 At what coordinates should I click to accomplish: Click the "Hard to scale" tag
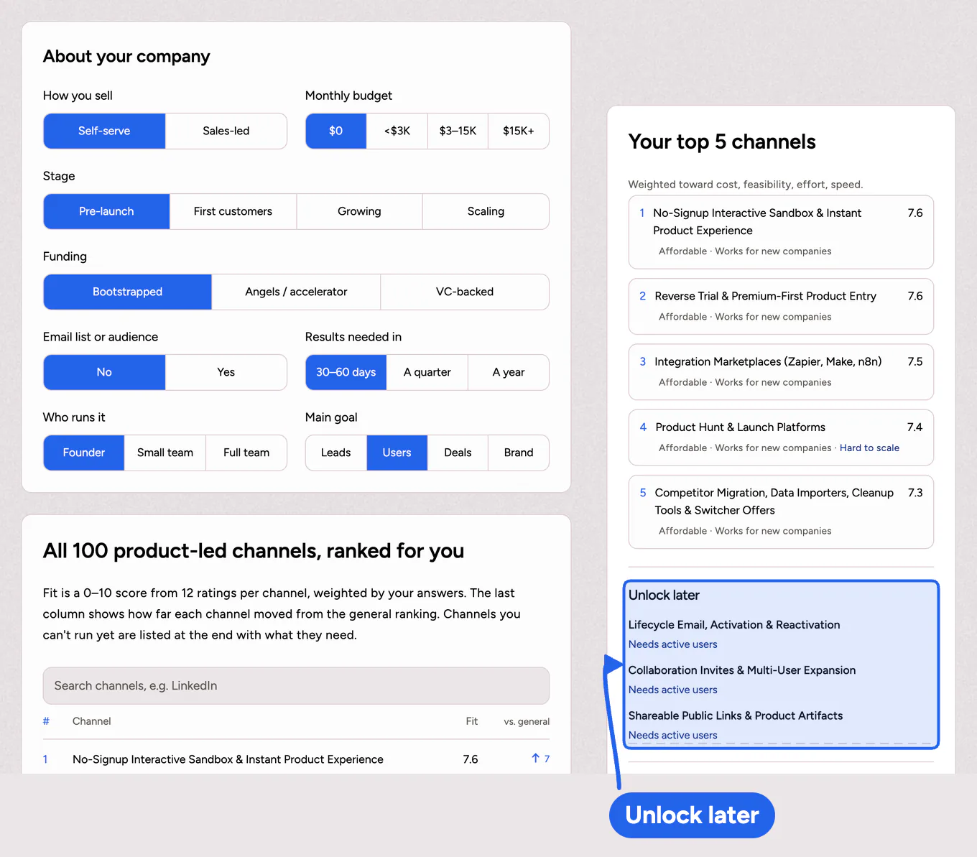[x=869, y=448]
